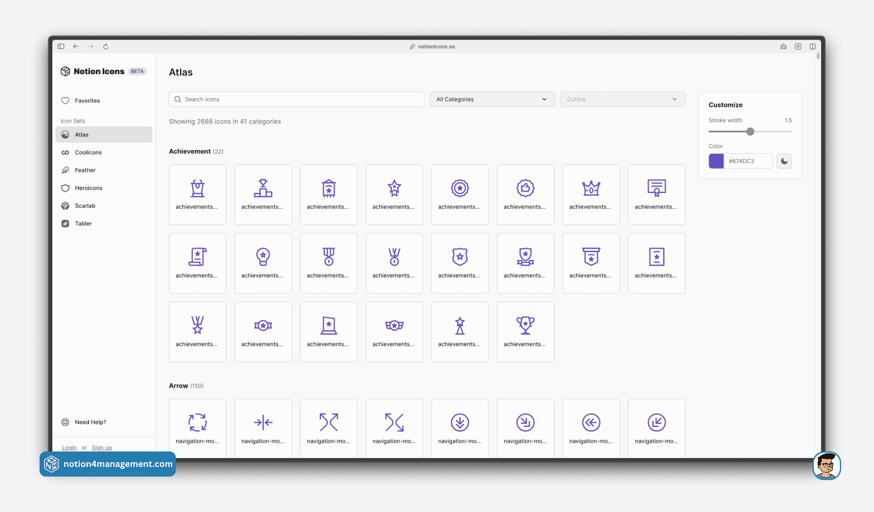This screenshot has height=512, width=874.
Task: Click the Arrow category heading
Action: click(178, 385)
